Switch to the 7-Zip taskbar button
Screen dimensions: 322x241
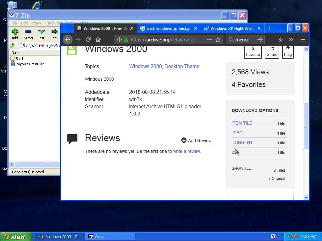click(110, 237)
